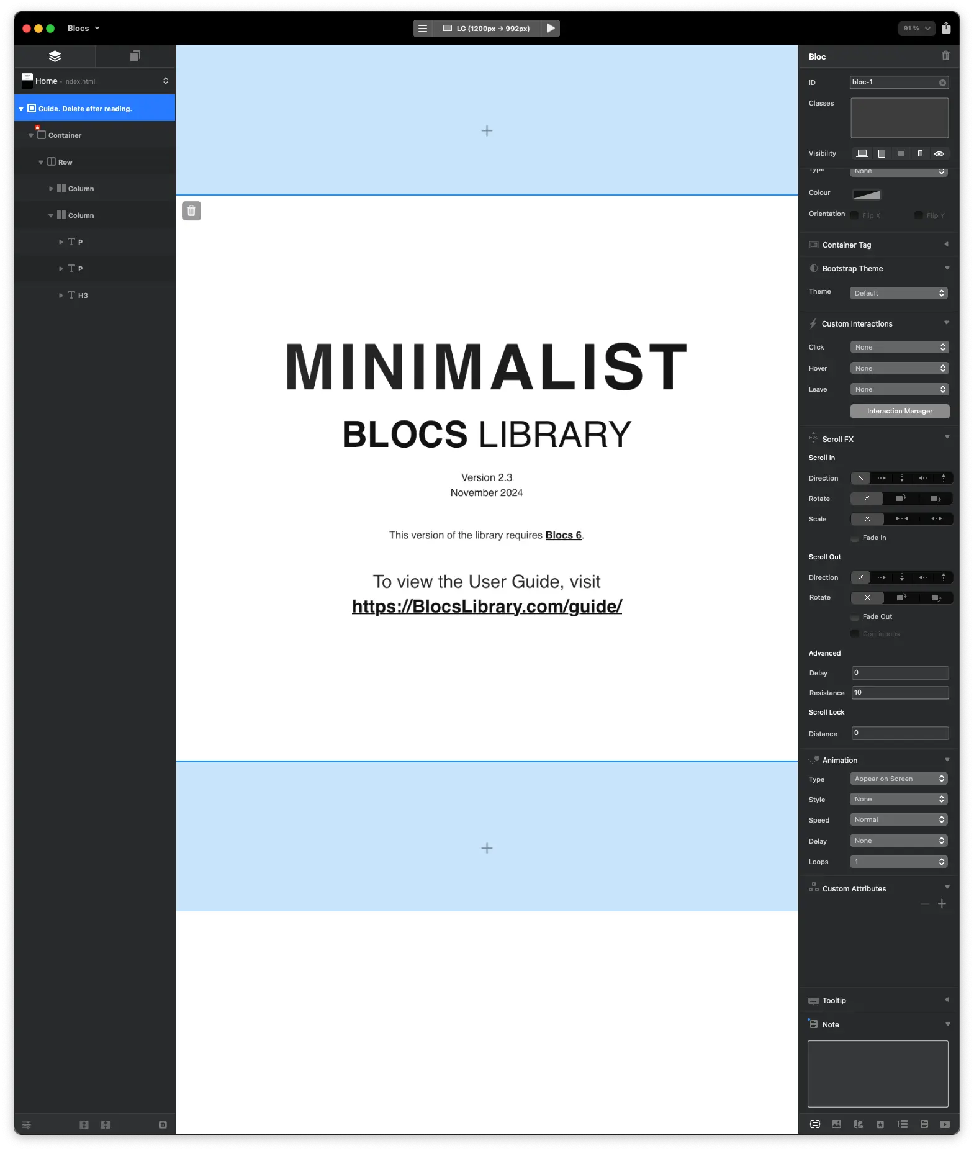The width and height of the screenshot is (974, 1151).
Task: Toggle mobile phone visibility icon
Action: point(920,153)
